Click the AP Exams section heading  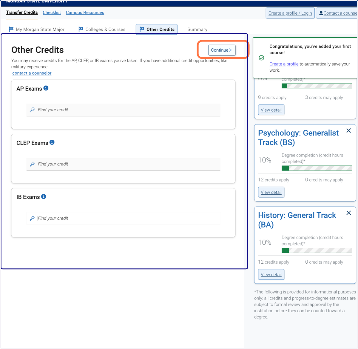point(29,89)
